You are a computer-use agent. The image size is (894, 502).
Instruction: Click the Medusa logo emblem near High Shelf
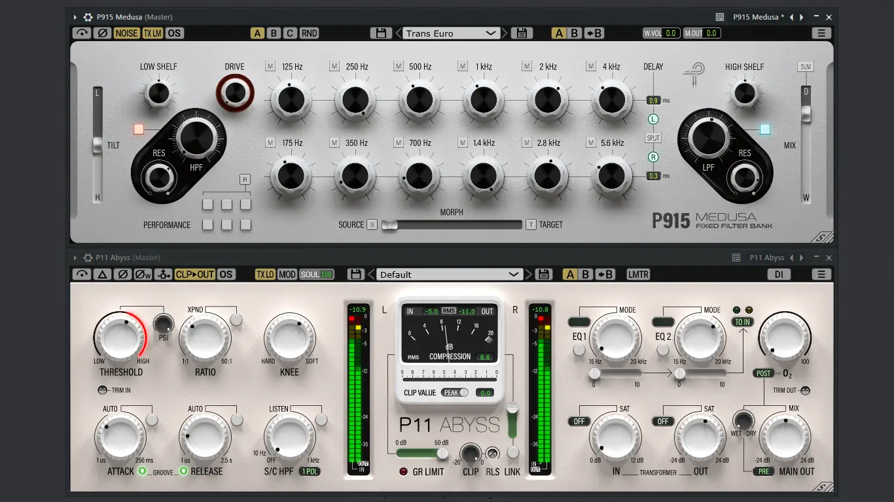point(694,76)
